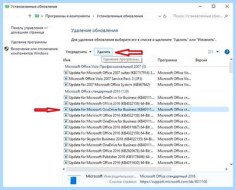Click the horizontal scrollbar left arrow
Screen dimensions: 236x190
(64, 169)
